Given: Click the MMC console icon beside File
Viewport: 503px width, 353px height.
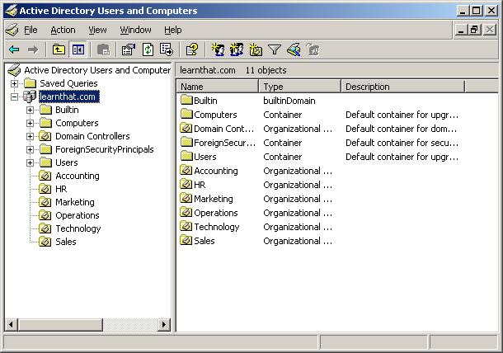Looking at the screenshot, I should point(12,30).
